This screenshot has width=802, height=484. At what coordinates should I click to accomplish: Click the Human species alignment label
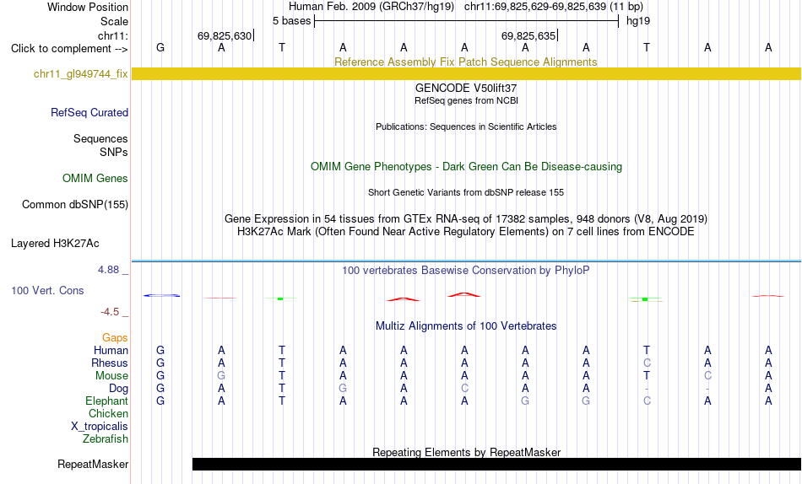tap(111, 351)
